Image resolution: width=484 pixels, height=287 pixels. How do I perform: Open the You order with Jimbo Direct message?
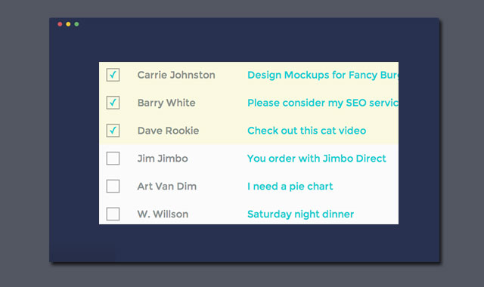point(317,159)
